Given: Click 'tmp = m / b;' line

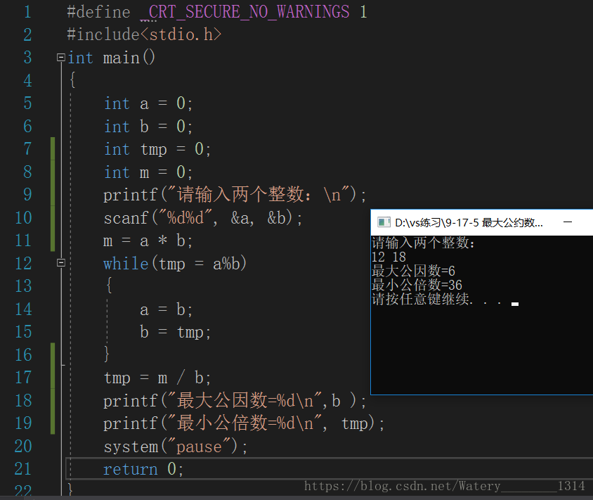Looking at the screenshot, I should pos(157,378).
